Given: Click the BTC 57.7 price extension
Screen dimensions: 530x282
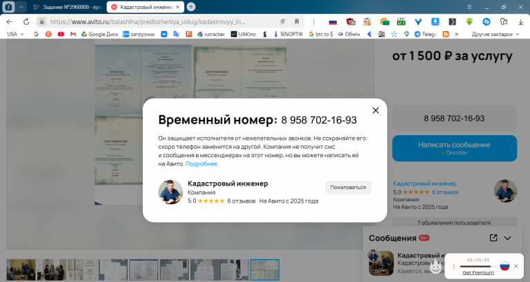Looking at the screenshot, I should (x=401, y=21).
